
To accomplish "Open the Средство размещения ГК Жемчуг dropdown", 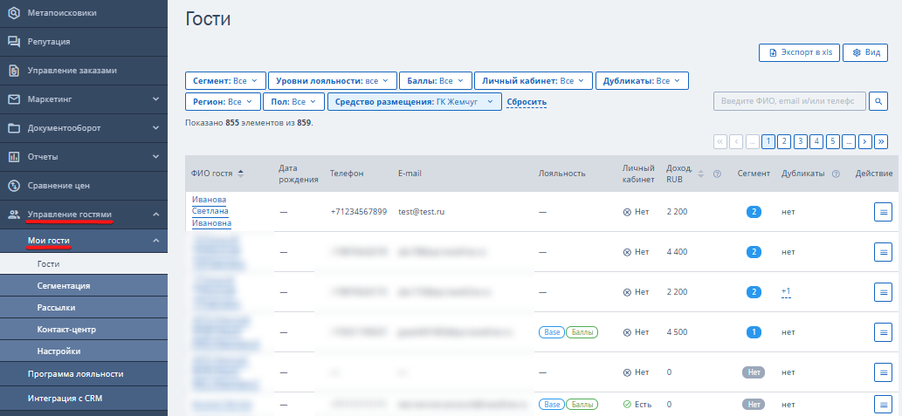I will (x=415, y=102).
